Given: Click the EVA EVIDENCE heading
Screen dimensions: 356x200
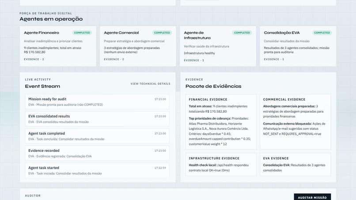Looking at the screenshot, I should coord(276,158).
